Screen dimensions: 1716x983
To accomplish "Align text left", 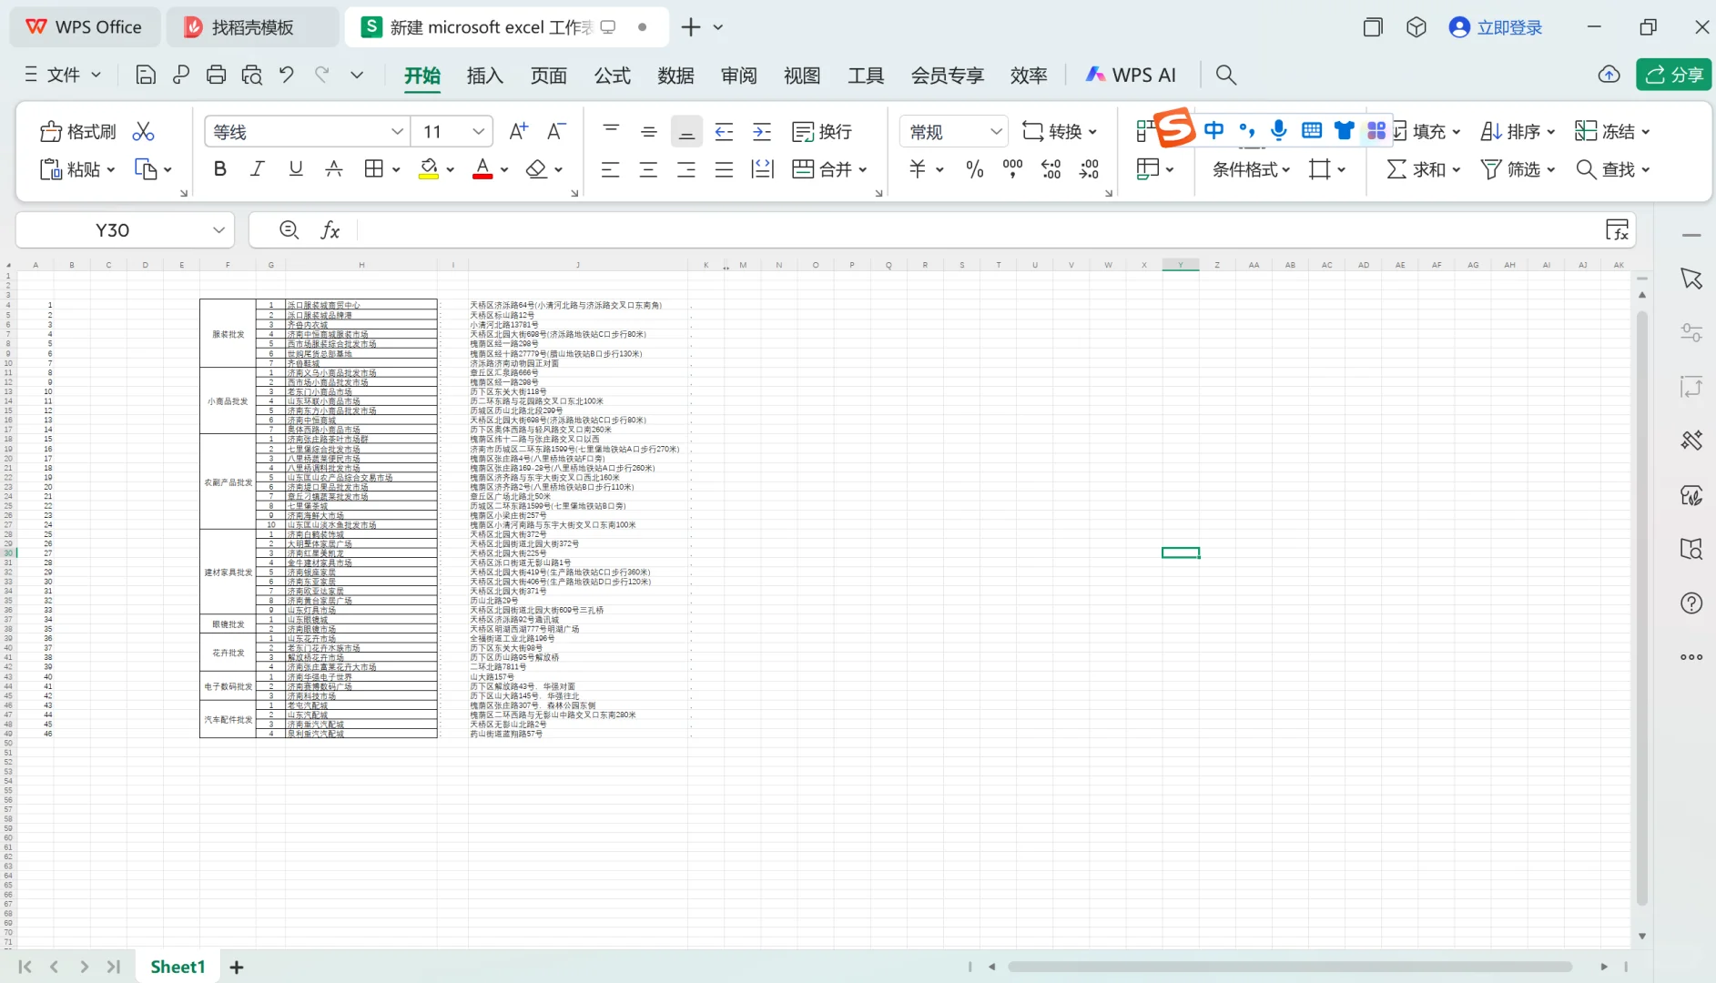I will tap(611, 169).
